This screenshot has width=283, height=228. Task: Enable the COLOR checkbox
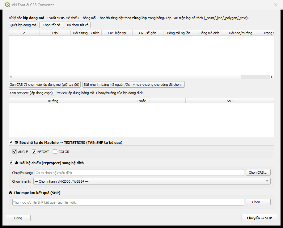[x=55, y=151]
